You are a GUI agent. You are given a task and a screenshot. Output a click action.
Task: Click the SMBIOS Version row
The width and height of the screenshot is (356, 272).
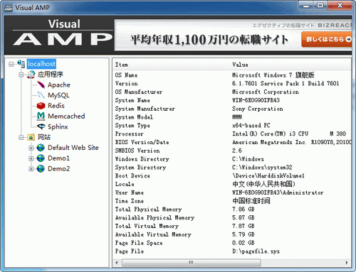pyautogui.click(x=231, y=151)
